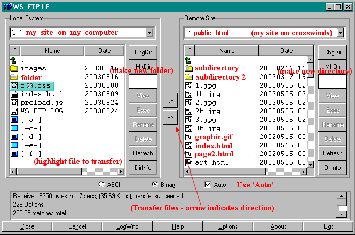Click the art.html document icon
This screenshot has width=355, height=235.
(188, 162)
